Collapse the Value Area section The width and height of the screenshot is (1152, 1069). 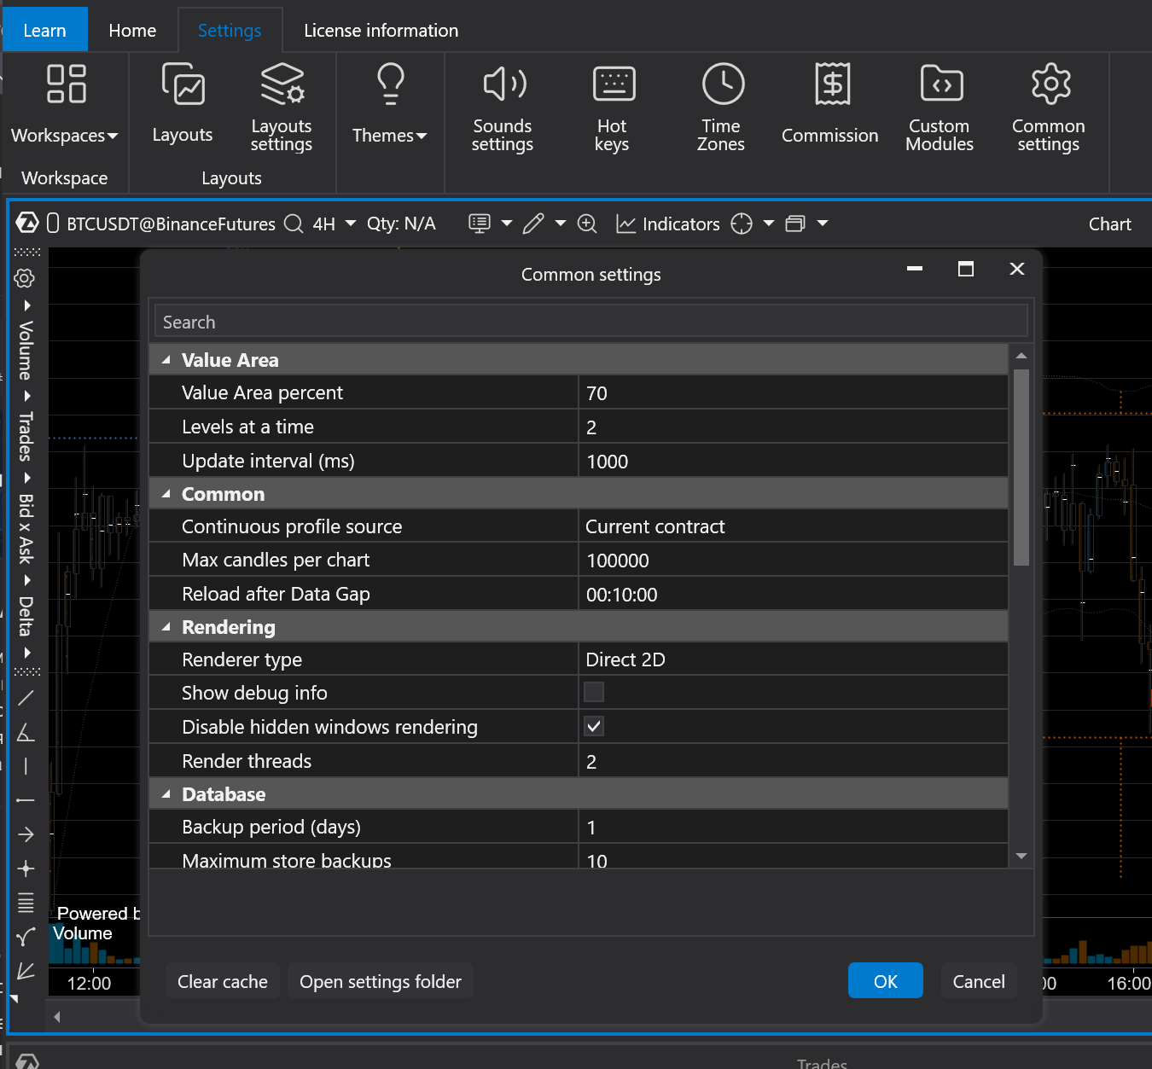pyautogui.click(x=166, y=360)
